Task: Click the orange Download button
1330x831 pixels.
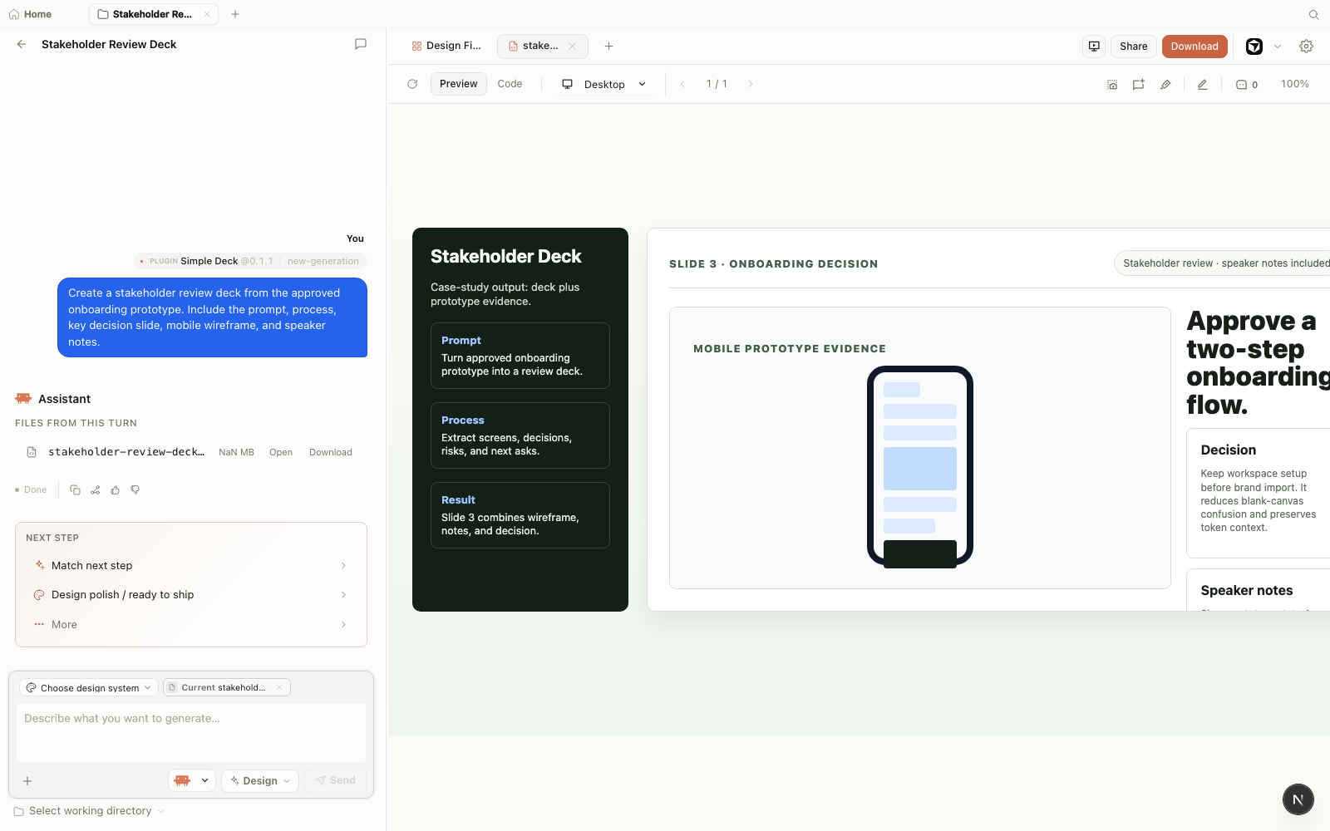Action: [1195, 47]
